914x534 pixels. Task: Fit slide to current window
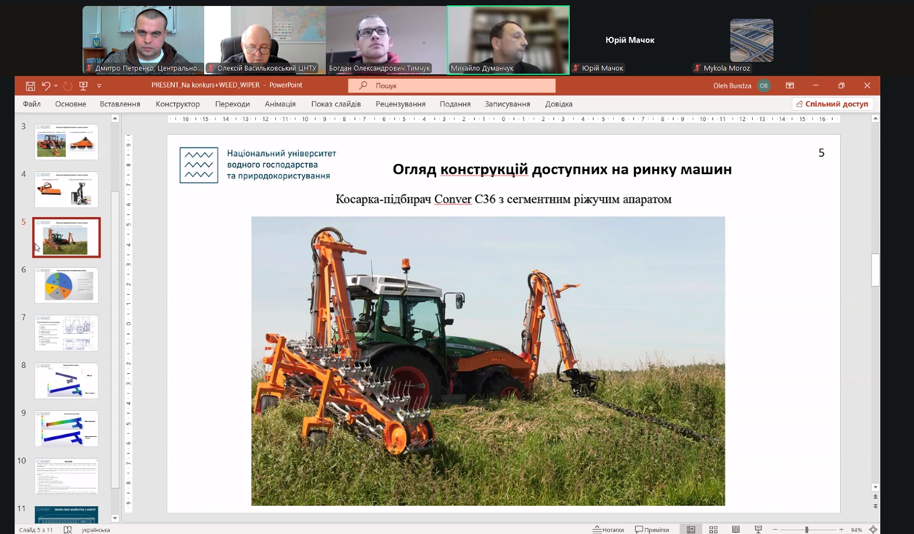click(873, 530)
